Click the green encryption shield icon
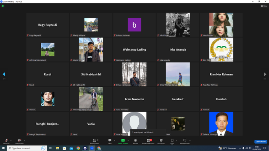The height and width of the screenshot is (151, 269). 3,6
